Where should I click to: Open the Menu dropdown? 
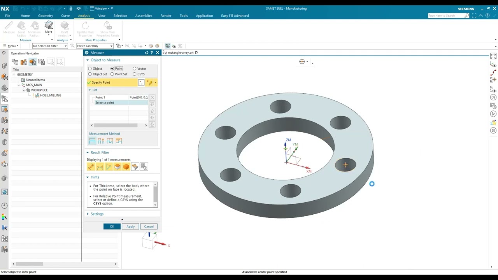[x=11, y=46]
